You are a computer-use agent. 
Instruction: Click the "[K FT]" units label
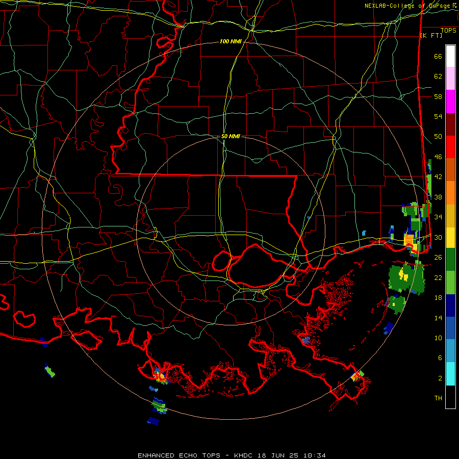(x=431, y=36)
